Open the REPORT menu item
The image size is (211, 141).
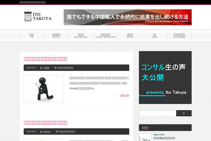click(x=130, y=36)
